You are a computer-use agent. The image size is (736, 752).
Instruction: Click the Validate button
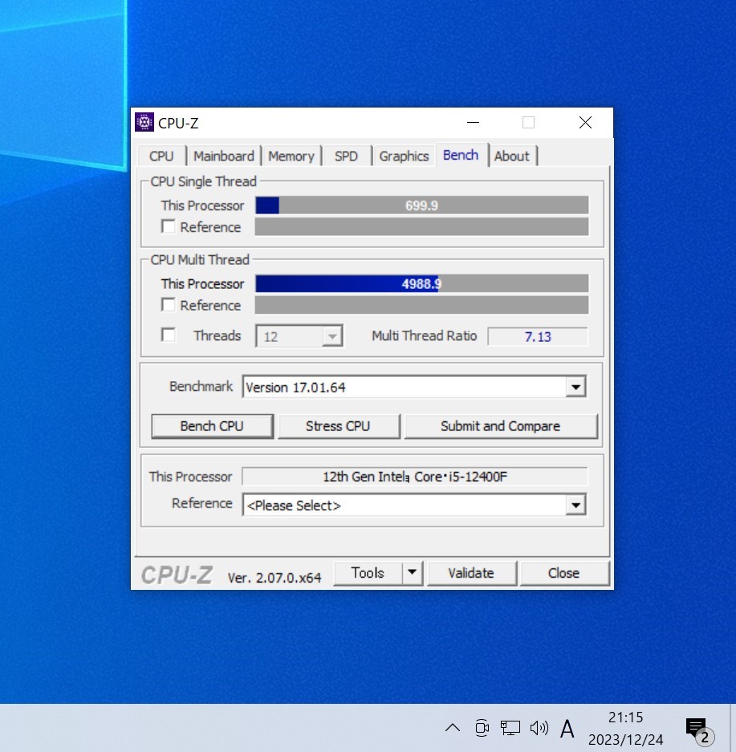pyautogui.click(x=471, y=573)
